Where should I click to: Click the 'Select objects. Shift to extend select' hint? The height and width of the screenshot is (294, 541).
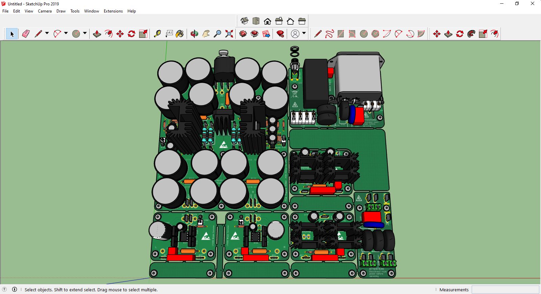[x=91, y=290]
